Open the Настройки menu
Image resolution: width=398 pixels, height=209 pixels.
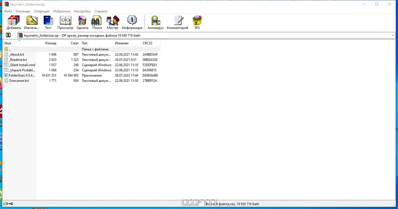click(x=82, y=11)
